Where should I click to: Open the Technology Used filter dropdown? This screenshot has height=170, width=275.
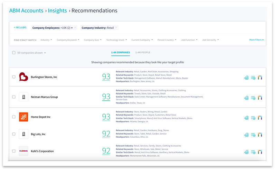pyautogui.click(x=116, y=40)
